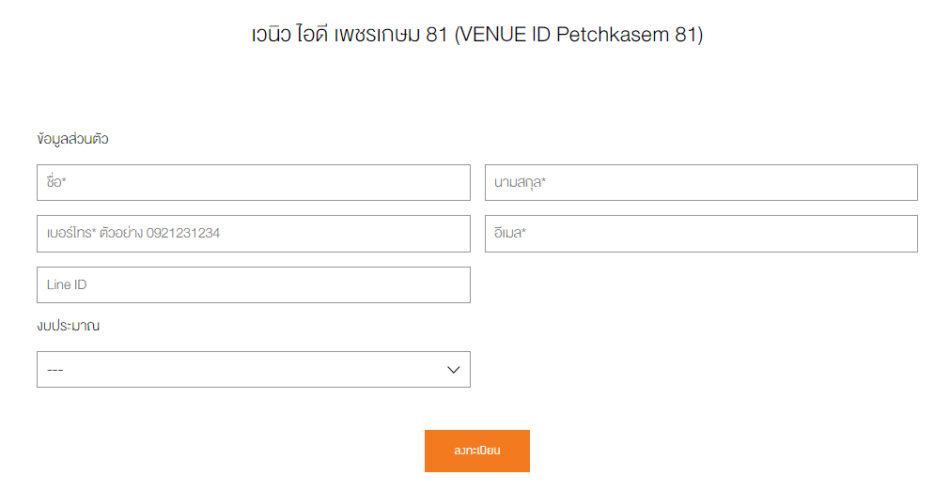This screenshot has height=490, width=950.
Task: Click the 'ชื่อ*' placeholder text
Action: pos(56,181)
